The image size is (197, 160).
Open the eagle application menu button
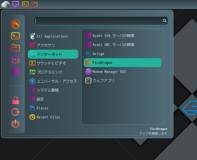tap(5, 4)
